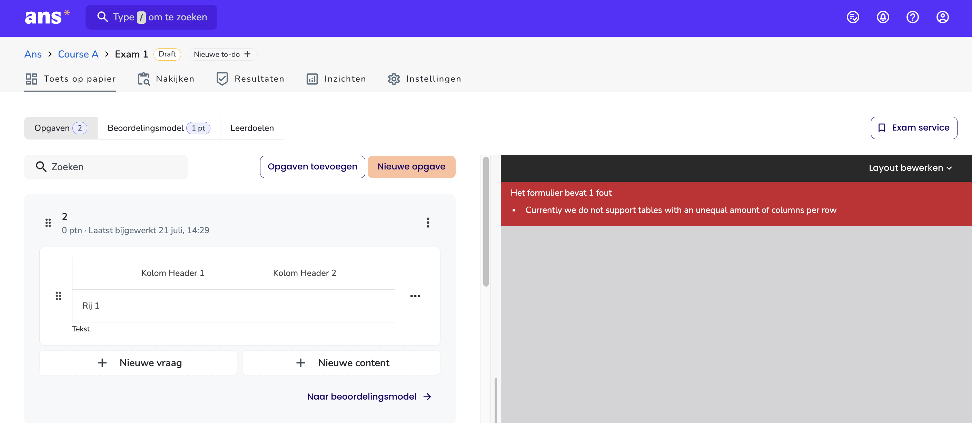Click Opgaven toevoegen button

coord(313,166)
